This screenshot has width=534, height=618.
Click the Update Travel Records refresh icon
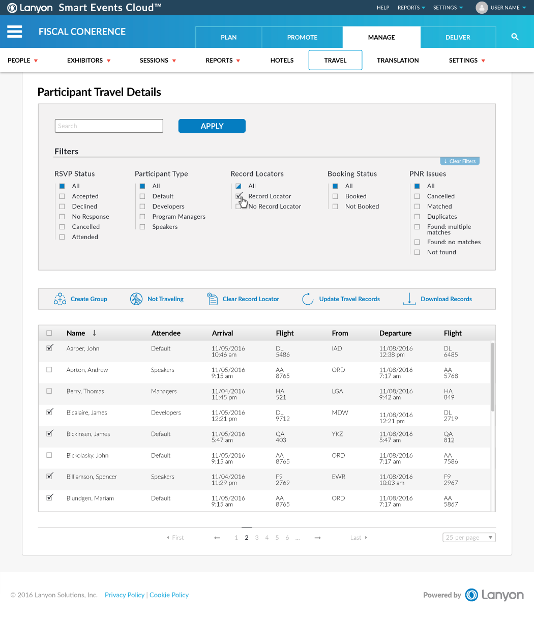point(308,299)
